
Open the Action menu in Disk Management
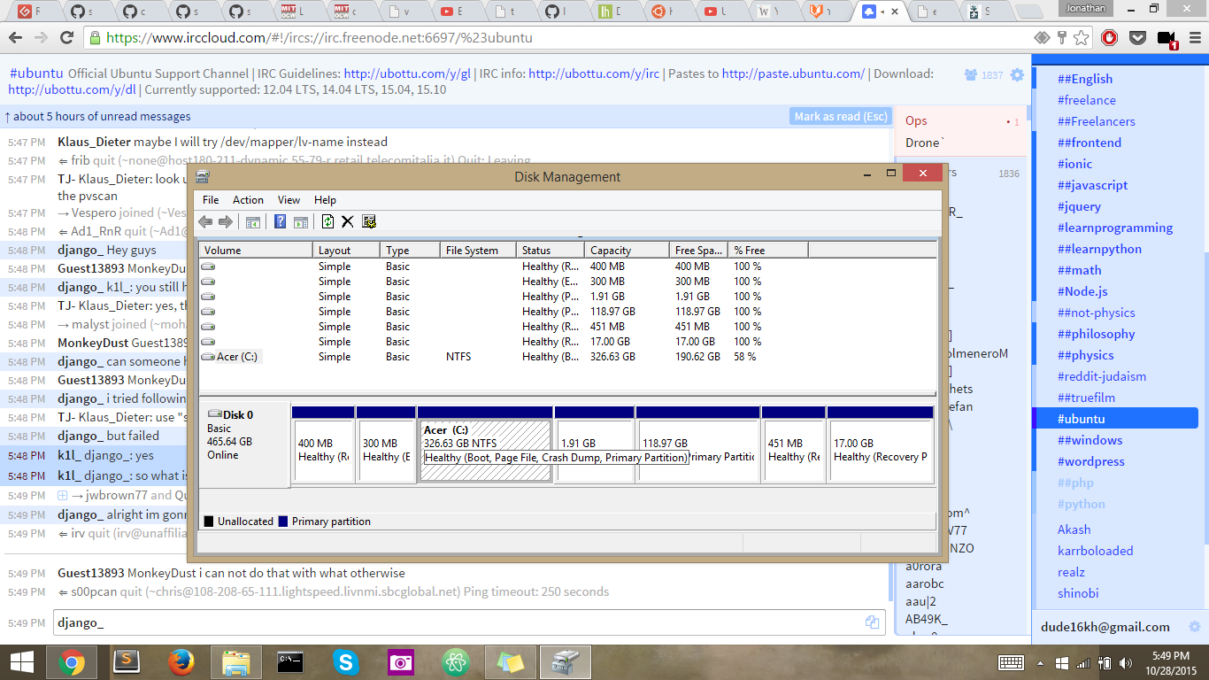248,200
